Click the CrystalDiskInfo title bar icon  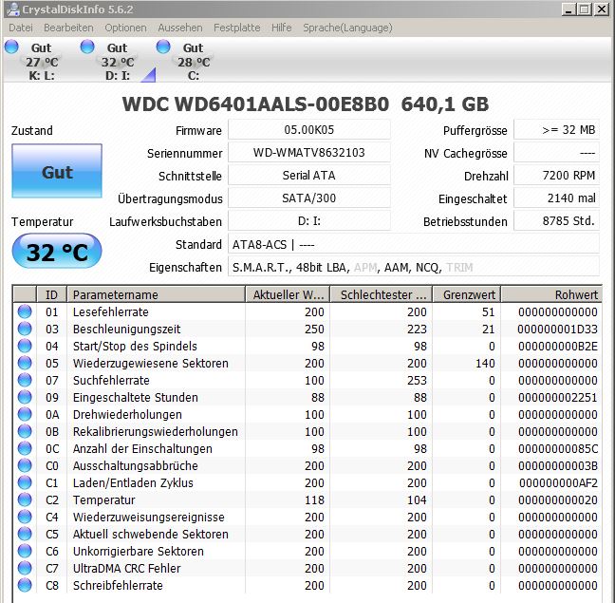click(13, 9)
